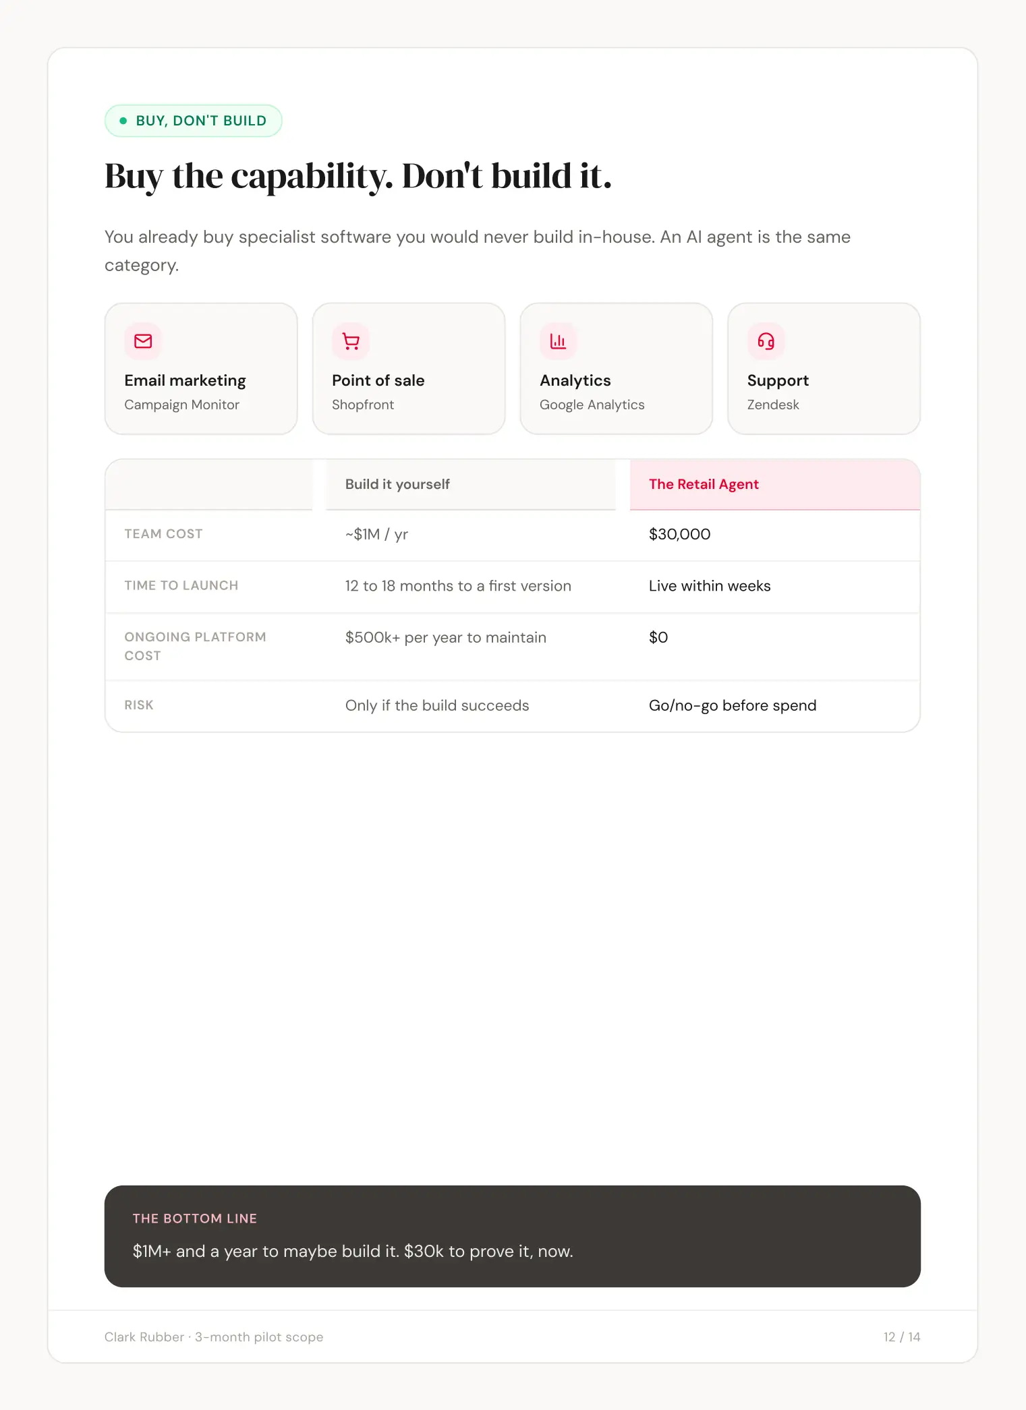Viewport: 1026px width, 1410px height.
Task: Select the TEAM COST row label
Action: point(163,534)
